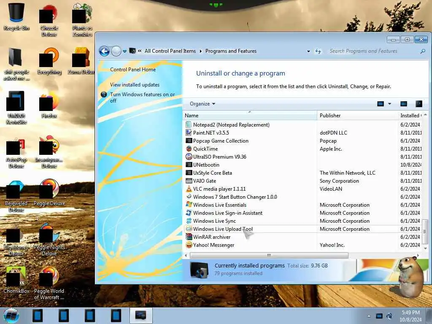The height and width of the screenshot is (324, 432).
Task: Click the horizontal scrollbar right arrow
Action: (x=418, y=255)
